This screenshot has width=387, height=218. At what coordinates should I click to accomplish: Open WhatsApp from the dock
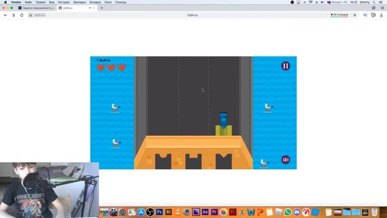(x=288, y=212)
